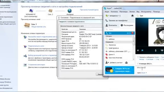The height and width of the screenshot is (92, 164).
Task: Click the 'Свойство' column header
Action: coord(70,29)
